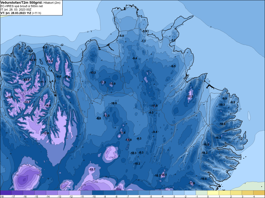Pick the darkest purple swatch between -18 and -17
The image size is (265, 198).
click(x=6, y=193)
